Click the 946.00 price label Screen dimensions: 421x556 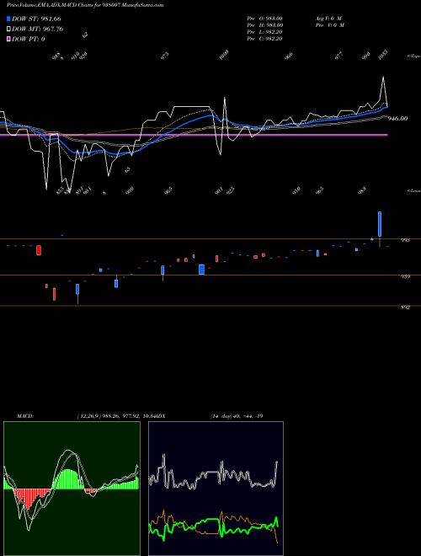point(397,119)
